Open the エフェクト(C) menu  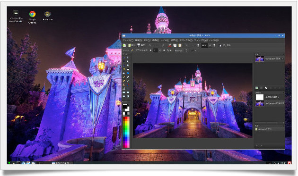[x=186, y=40]
